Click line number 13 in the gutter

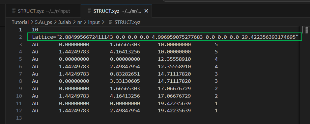coord(19,118)
